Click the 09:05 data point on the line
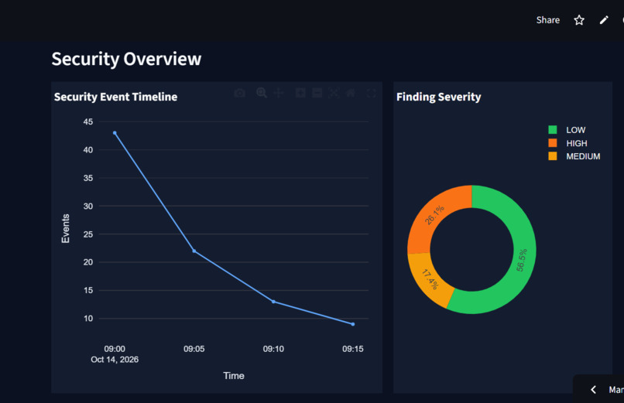 (194, 251)
